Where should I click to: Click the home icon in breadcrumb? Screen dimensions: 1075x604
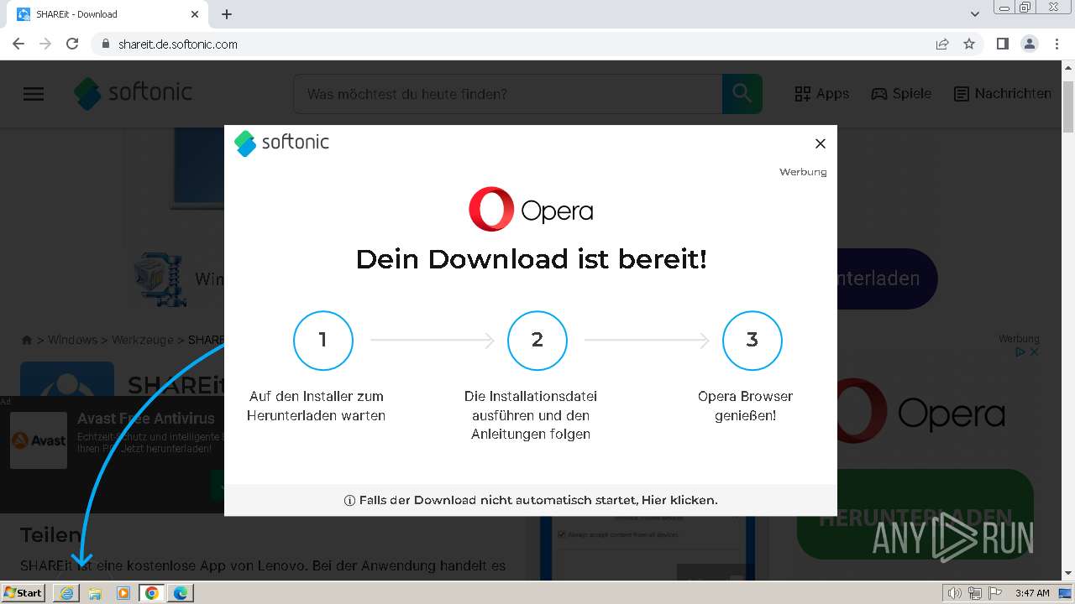27,340
